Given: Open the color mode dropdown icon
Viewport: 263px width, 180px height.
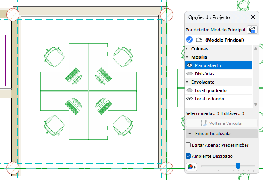Looking at the screenshot, I should [x=192, y=167].
